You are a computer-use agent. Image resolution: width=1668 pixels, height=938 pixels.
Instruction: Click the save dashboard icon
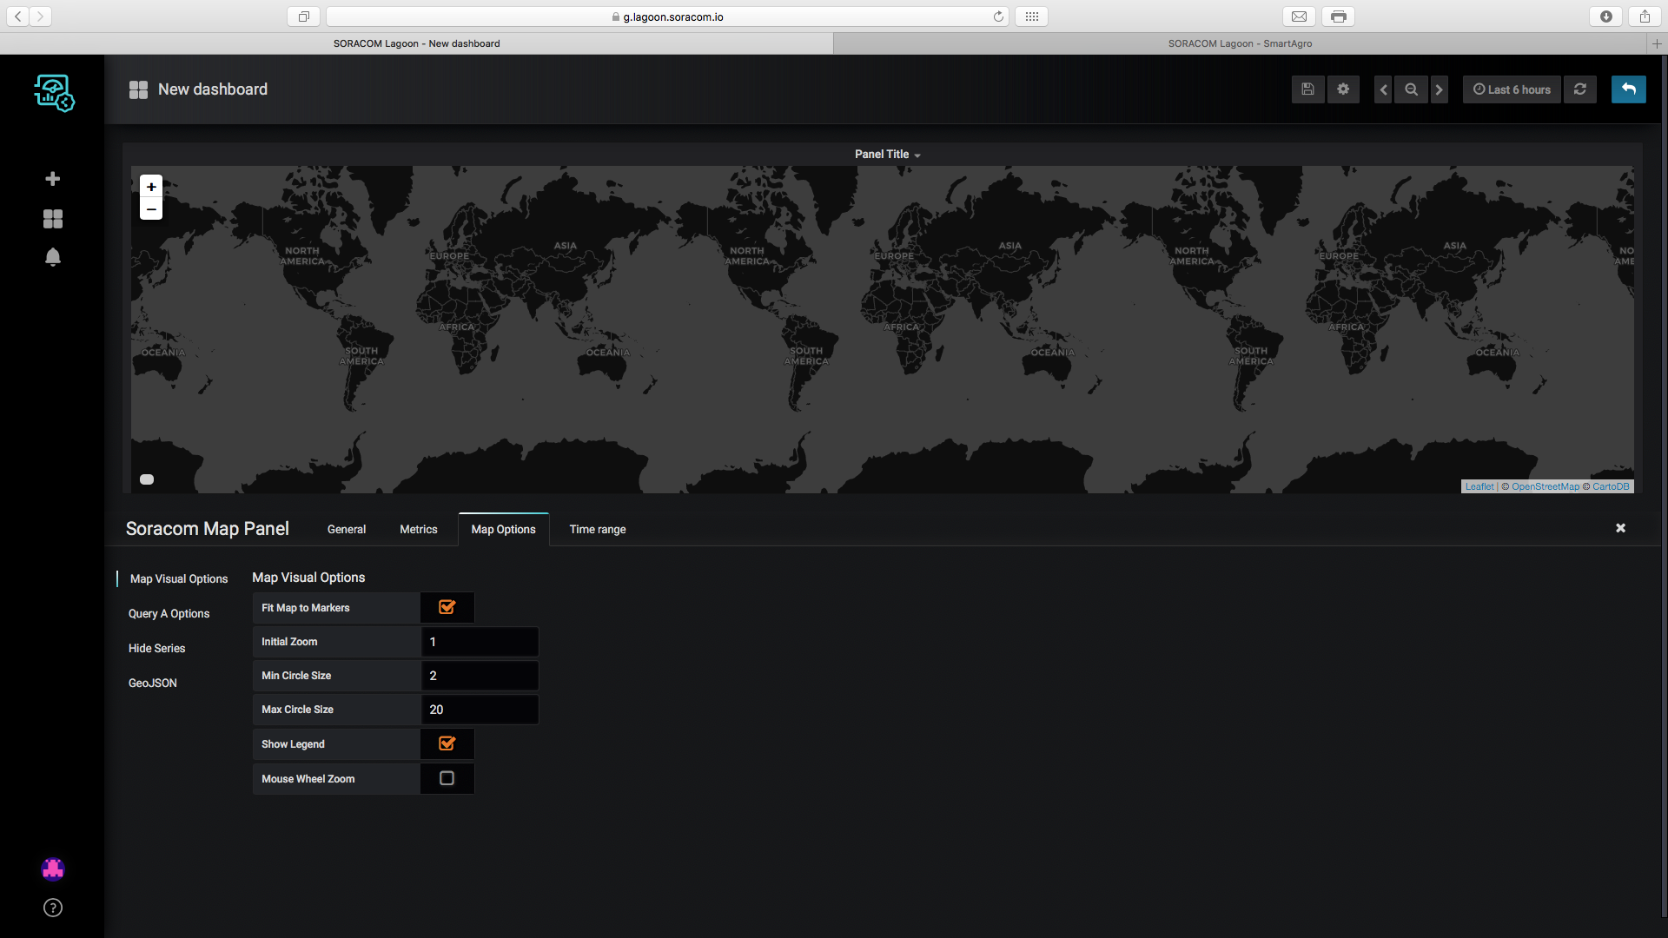1307,89
